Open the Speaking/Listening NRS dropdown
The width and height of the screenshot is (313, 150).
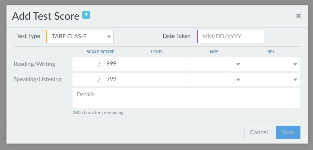(x=214, y=79)
